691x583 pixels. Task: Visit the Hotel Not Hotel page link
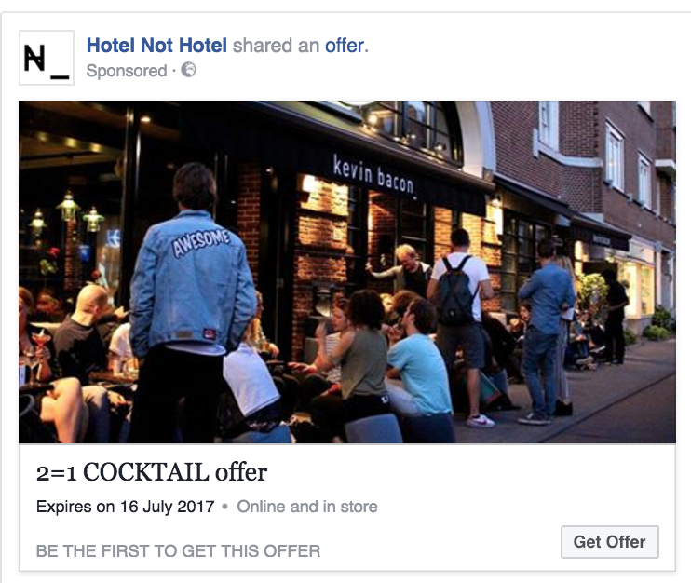[x=156, y=46]
